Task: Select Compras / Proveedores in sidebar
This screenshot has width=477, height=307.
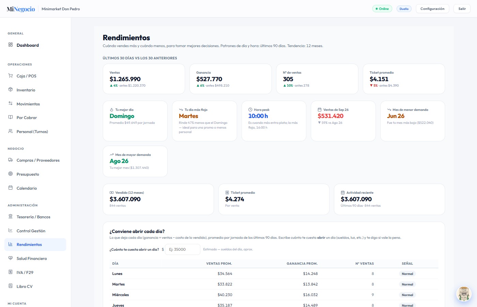Action: click(x=35, y=160)
